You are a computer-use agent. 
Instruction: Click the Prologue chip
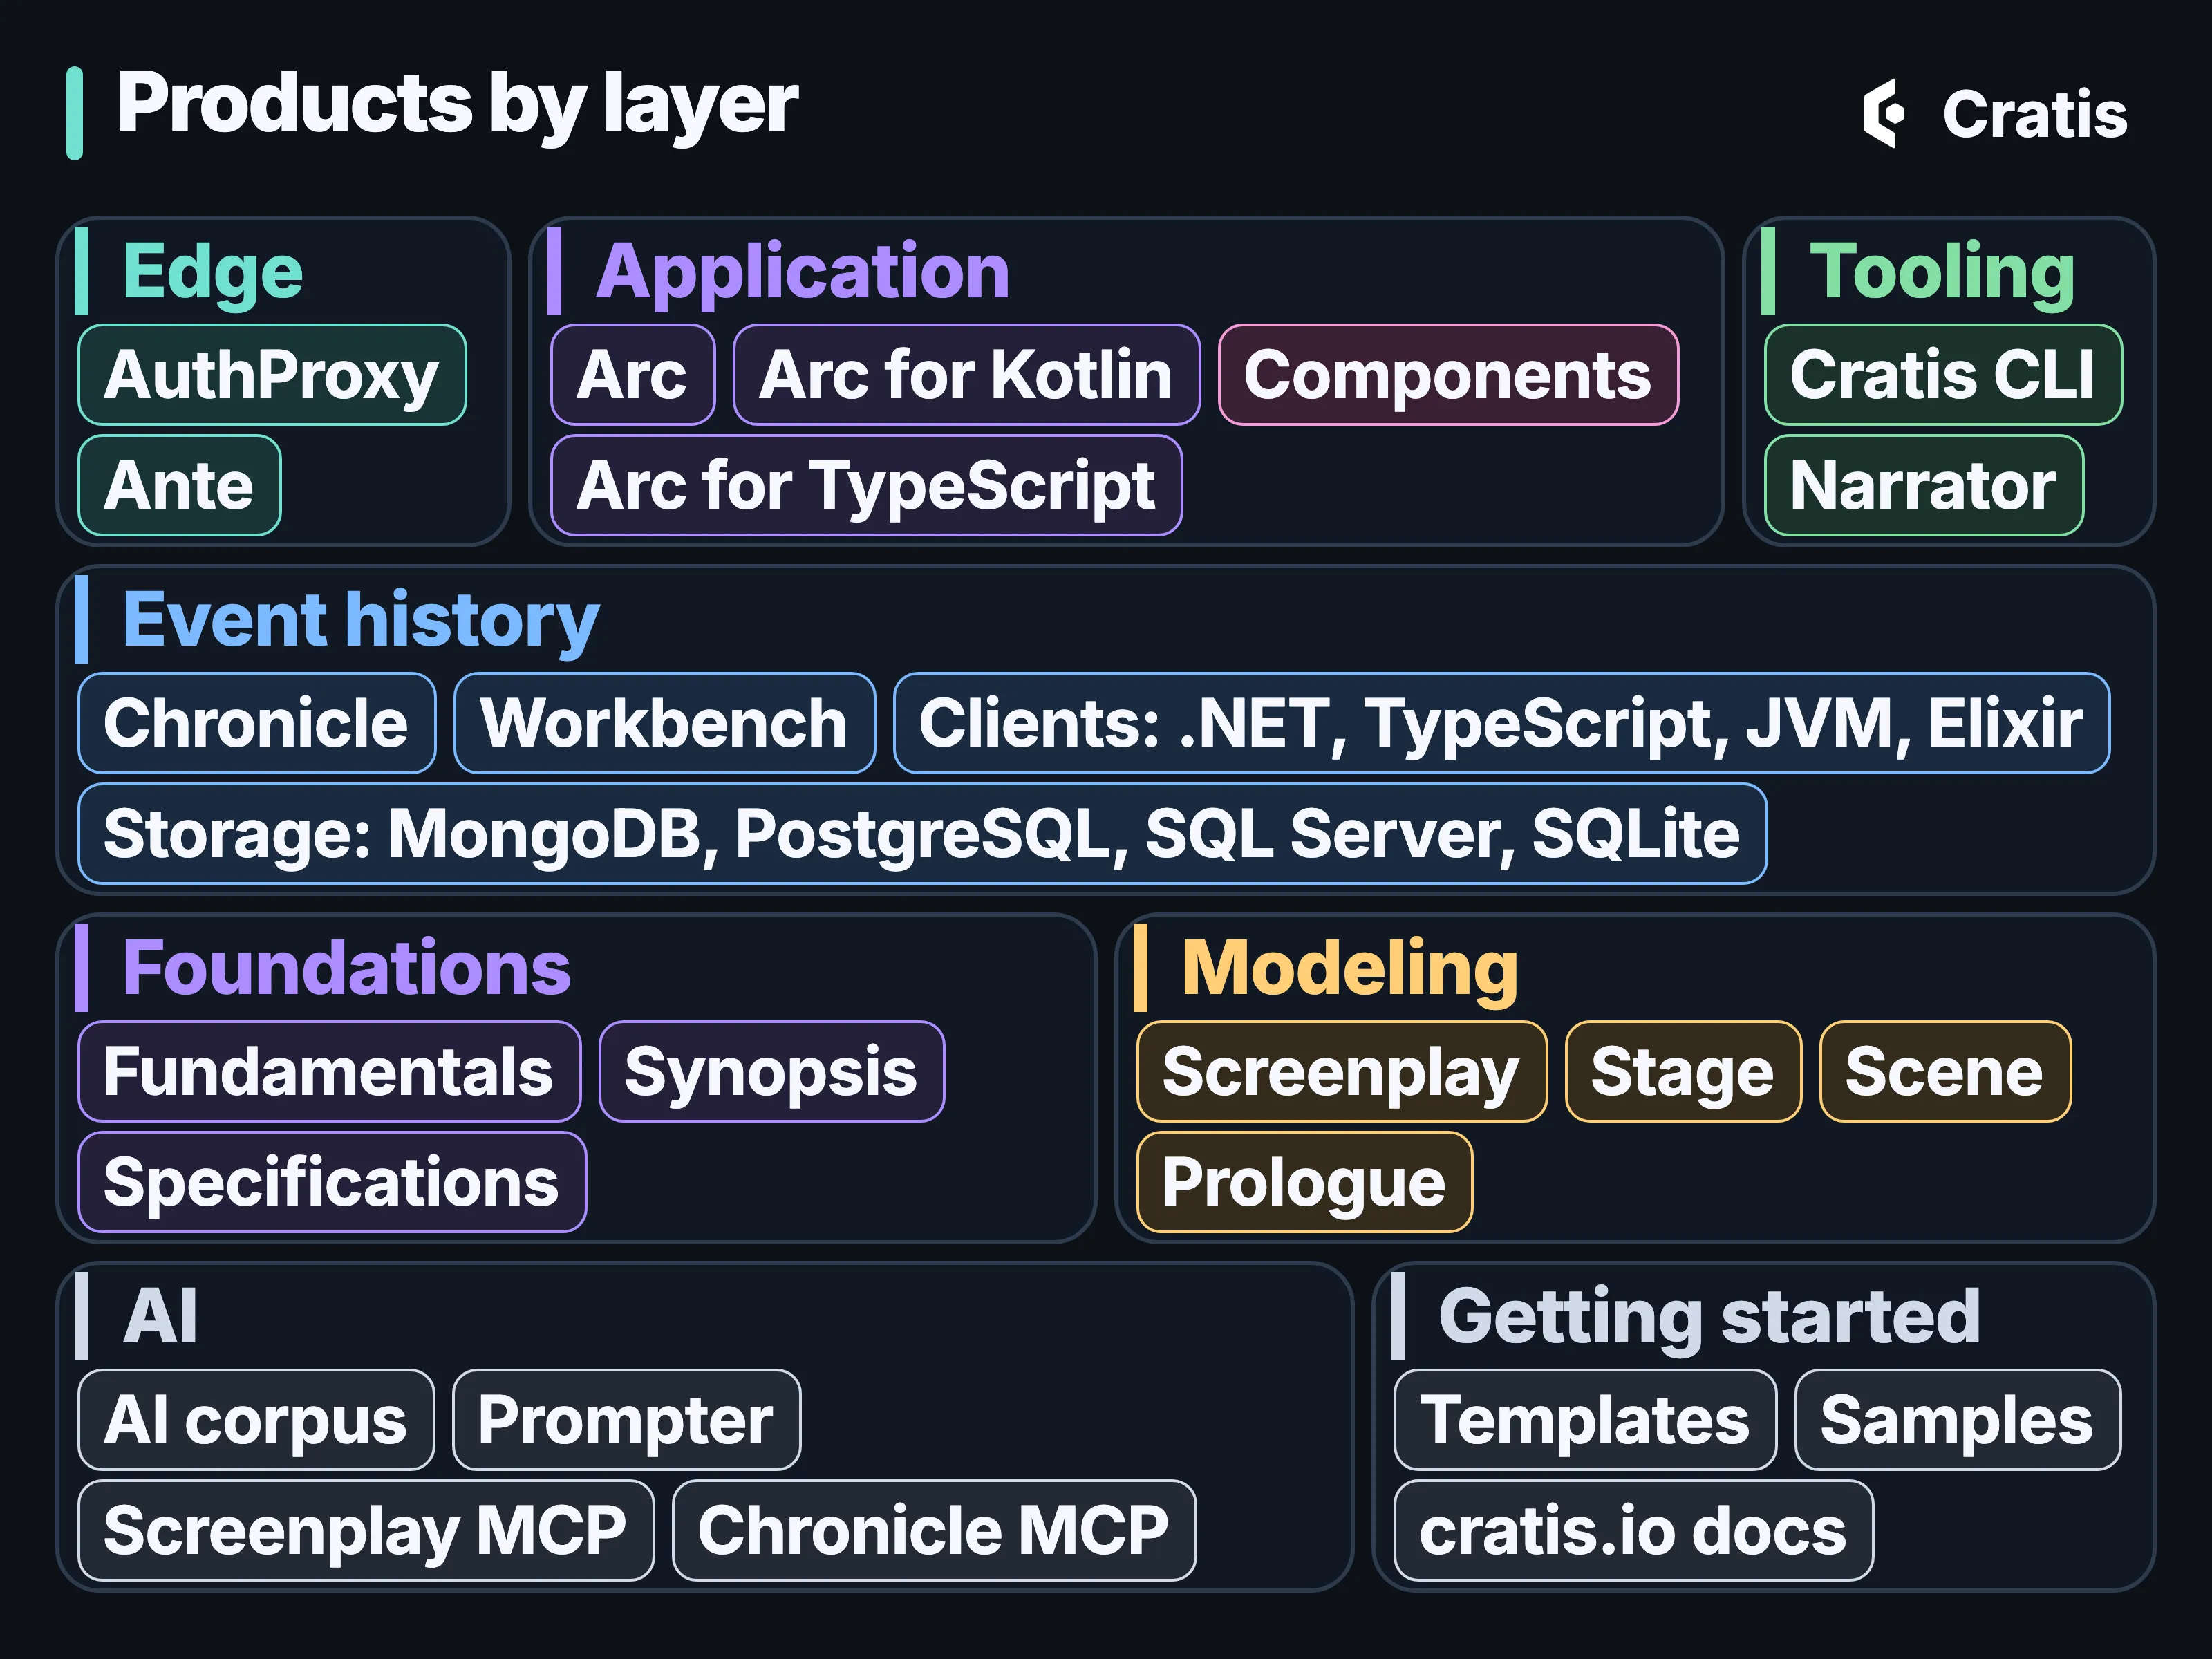click(1305, 1182)
